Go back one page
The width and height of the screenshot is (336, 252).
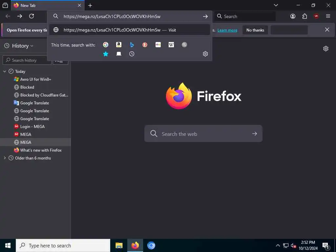click(x=8, y=16)
